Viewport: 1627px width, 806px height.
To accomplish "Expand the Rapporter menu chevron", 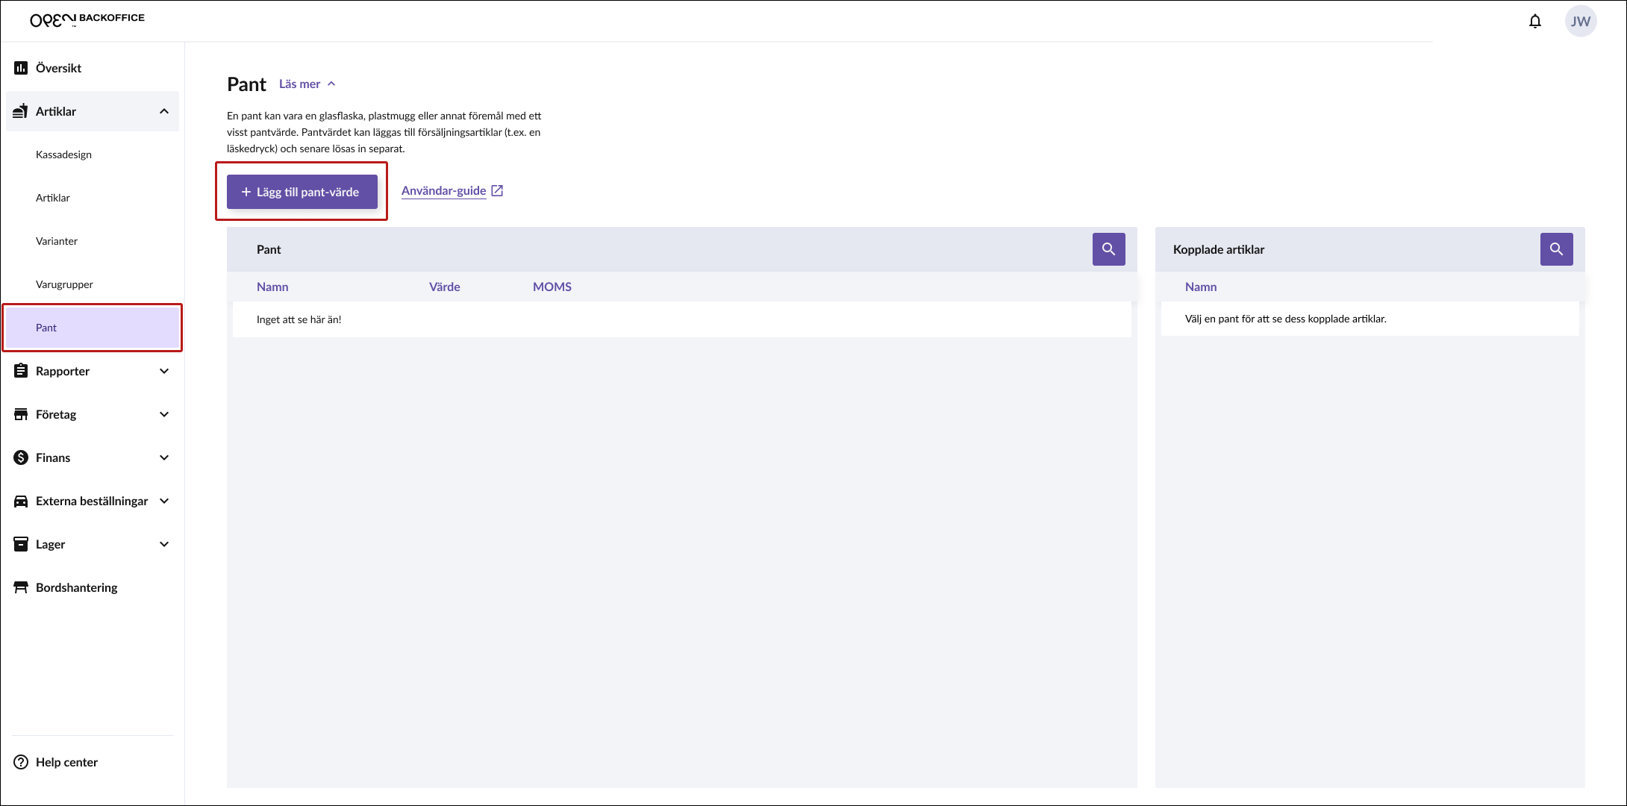I will click(164, 371).
